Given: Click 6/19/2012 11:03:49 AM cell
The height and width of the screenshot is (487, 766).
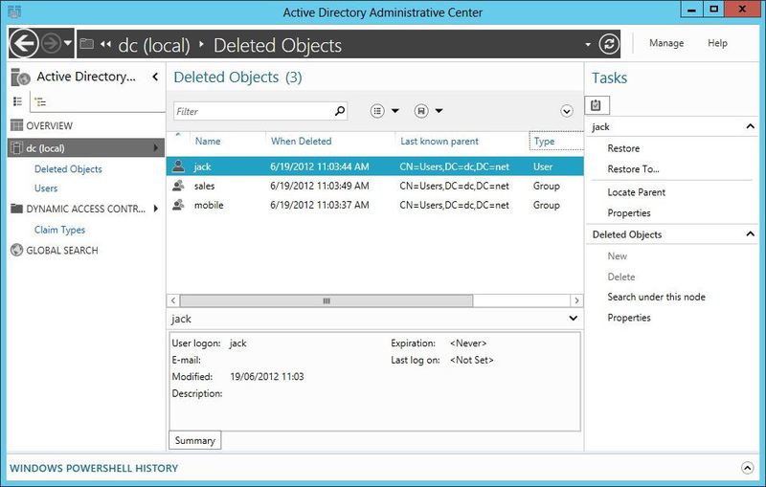Looking at the screenshot, I should coord(320,186).
